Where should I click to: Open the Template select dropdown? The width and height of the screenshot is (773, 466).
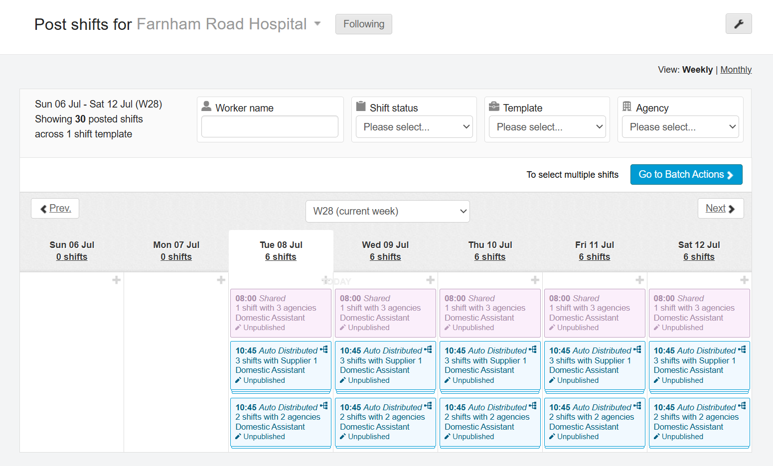coord(547,127)
